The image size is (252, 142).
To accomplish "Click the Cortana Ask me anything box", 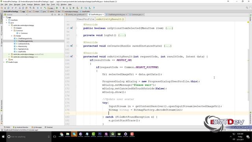I will tap(29, 137).
